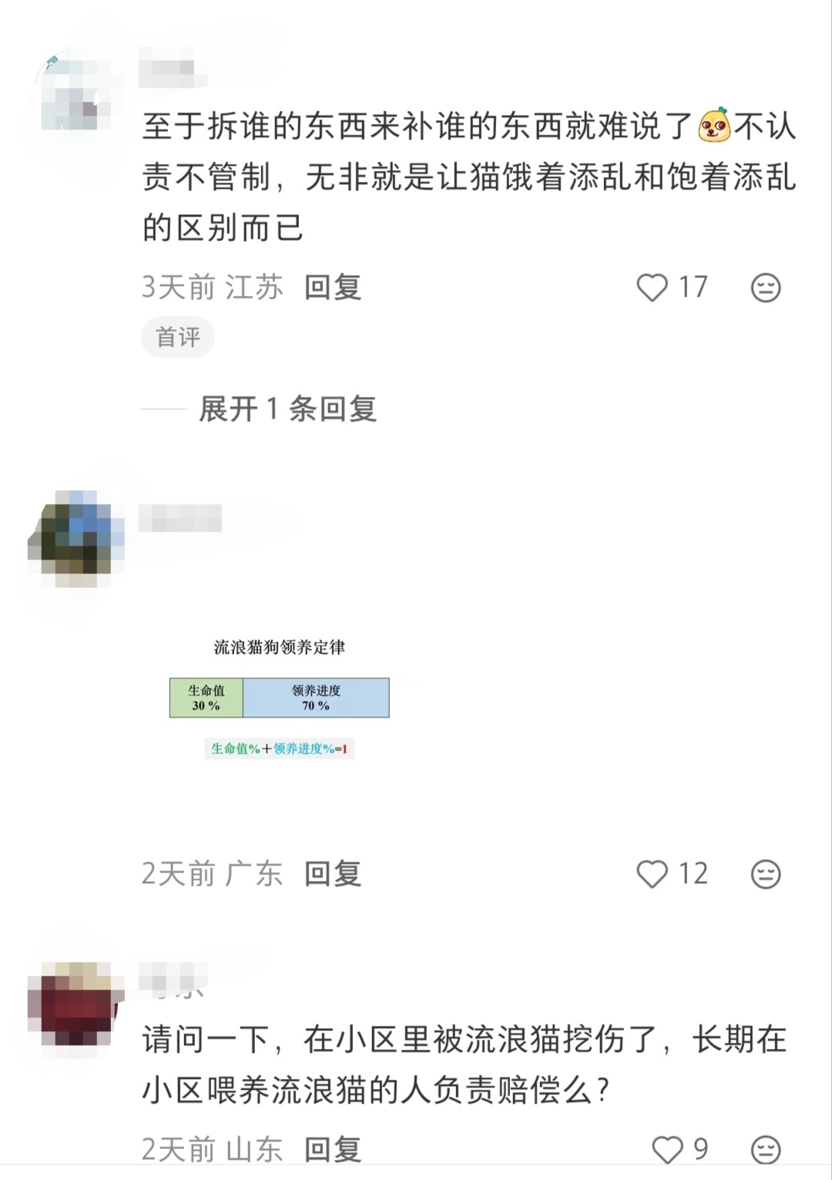Tap the dislike face on the Shandong comment
Image resolution: width=832 pixels, height=1180 pixels.
766,1150
